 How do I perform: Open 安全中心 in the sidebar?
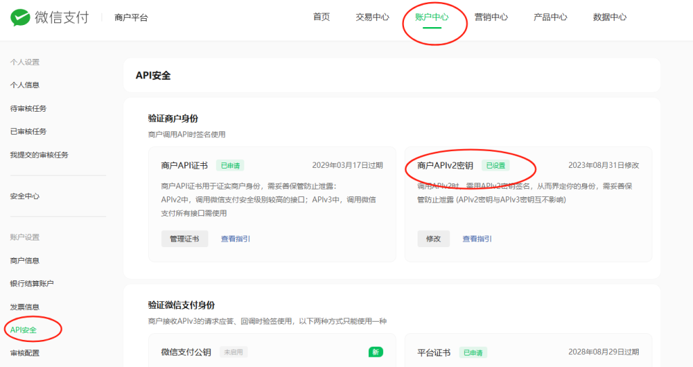click(25, 196)
